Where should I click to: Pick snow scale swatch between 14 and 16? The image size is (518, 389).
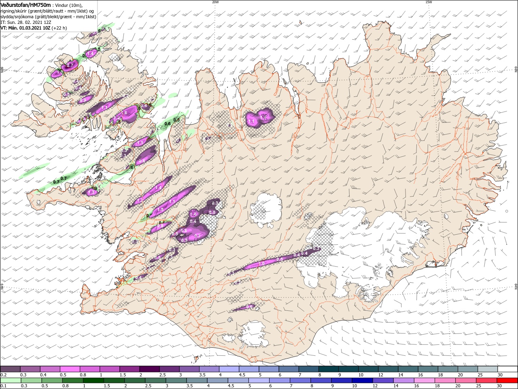408,369
